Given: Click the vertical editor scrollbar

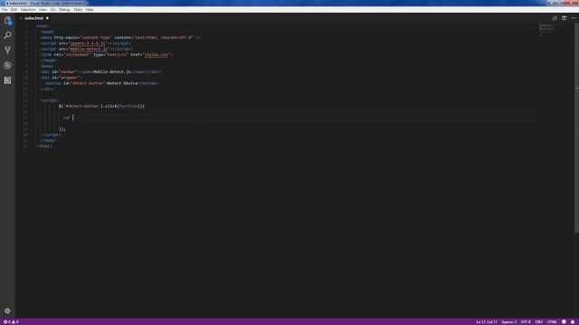Looking at the screenshot, I should [x=577, y=129].
